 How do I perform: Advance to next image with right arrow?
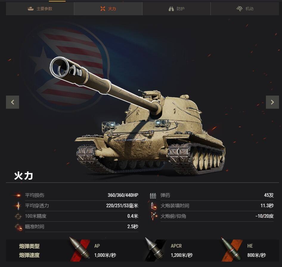coord(272,102)
